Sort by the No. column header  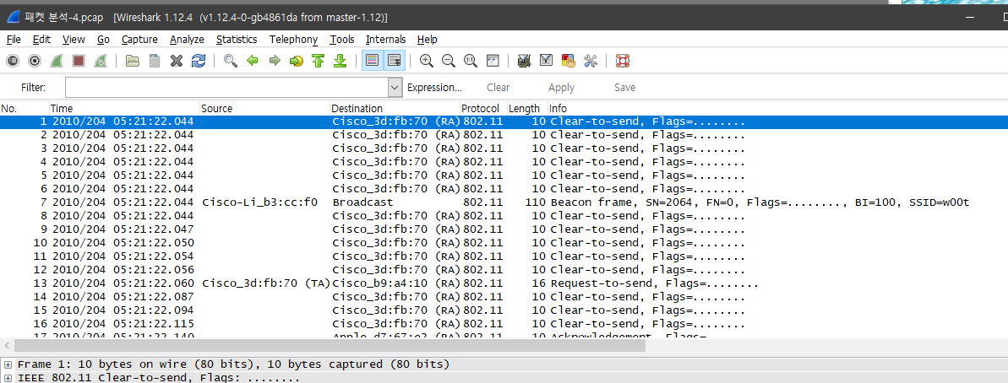(x=25, y=109)
